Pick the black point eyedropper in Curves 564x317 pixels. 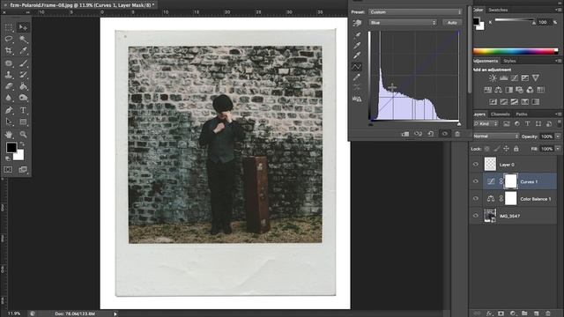click(x=357, y=35)
